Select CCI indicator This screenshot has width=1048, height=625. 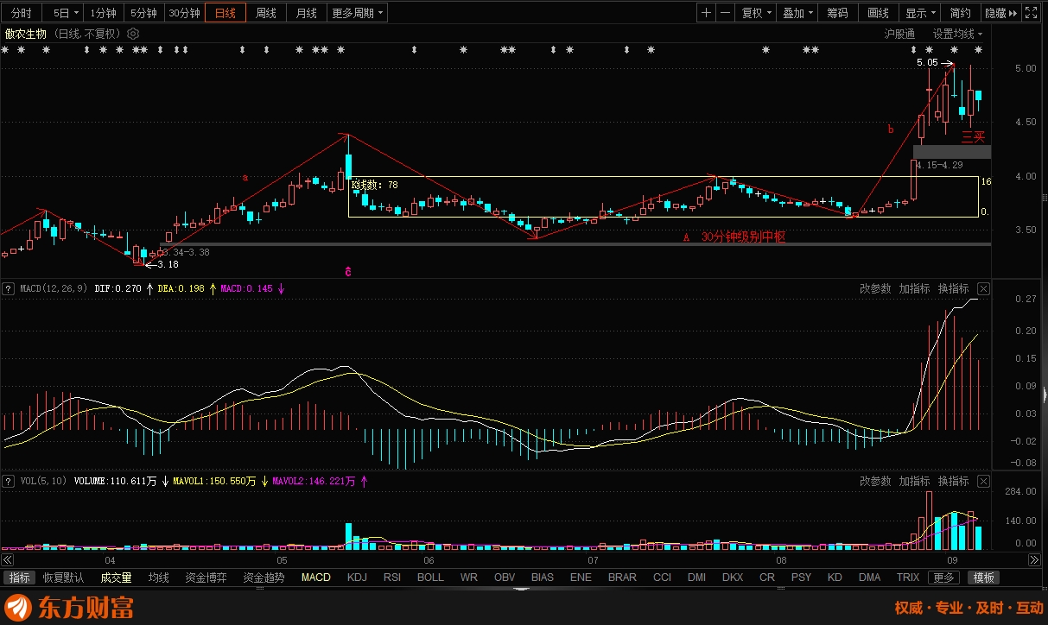(x=662, y=578)
